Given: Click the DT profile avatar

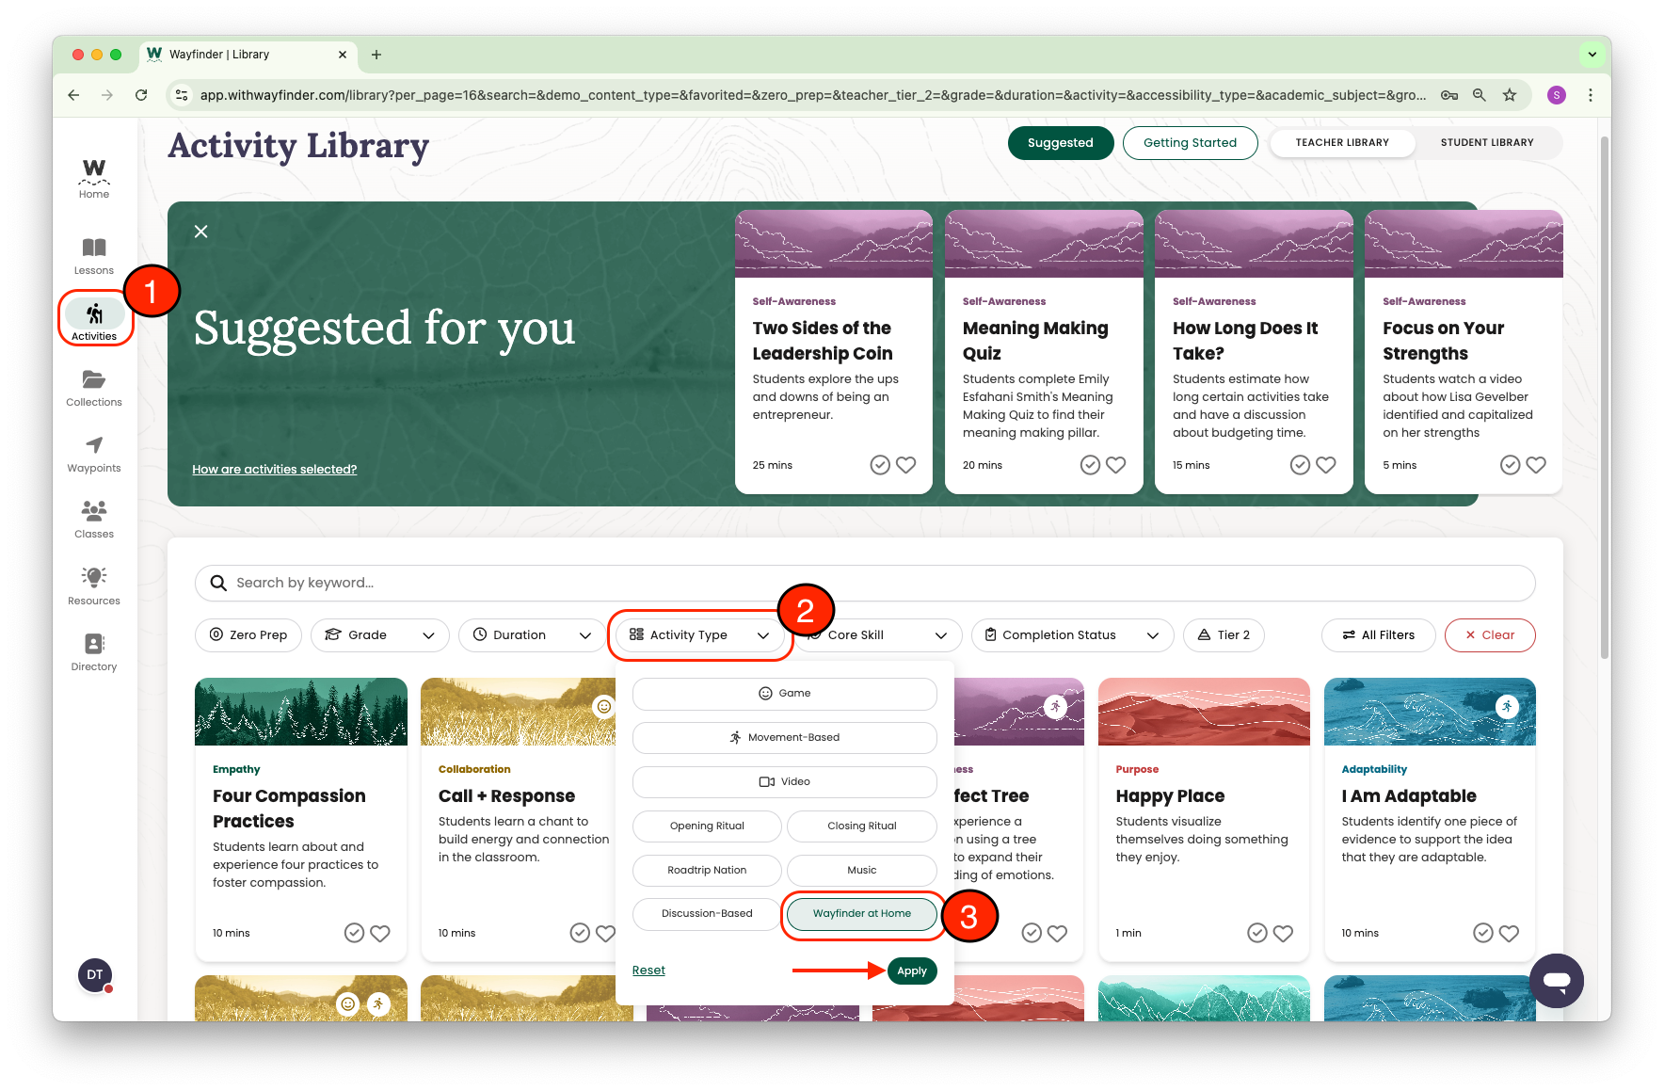Looking at the screenshot, I should tap(94, 975).
